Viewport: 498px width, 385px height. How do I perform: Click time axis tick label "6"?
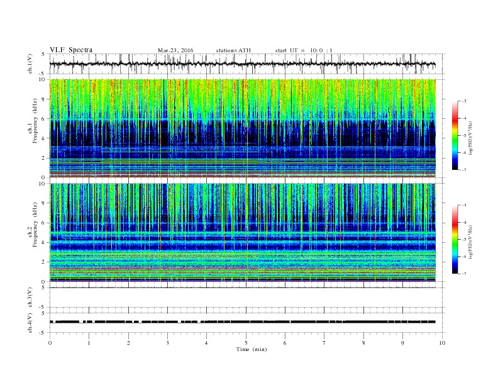285,343
